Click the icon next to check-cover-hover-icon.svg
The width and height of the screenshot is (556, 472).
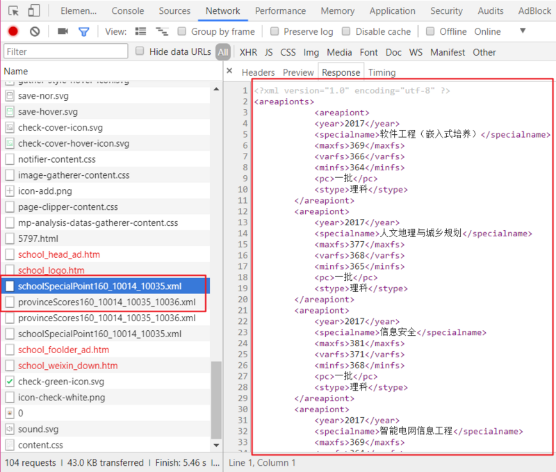(x=10, y=144)
